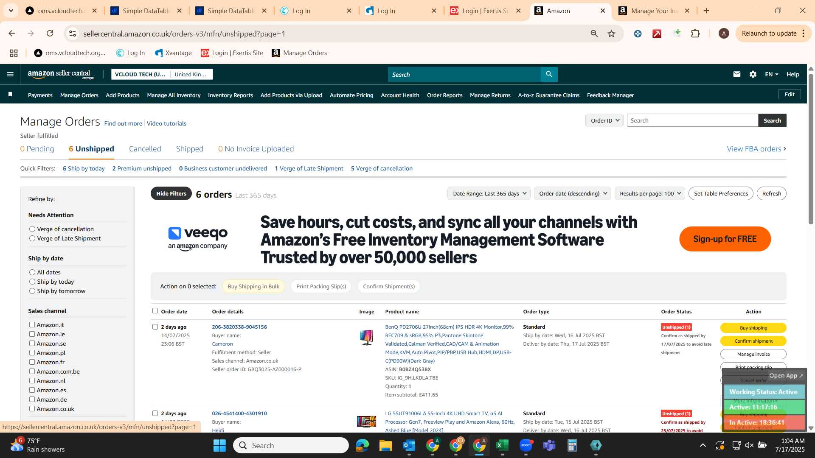Click the search magnifier button in Seller Central
Image resolution: width=815 pixels, height=458 pixels.
click(549, 74)
